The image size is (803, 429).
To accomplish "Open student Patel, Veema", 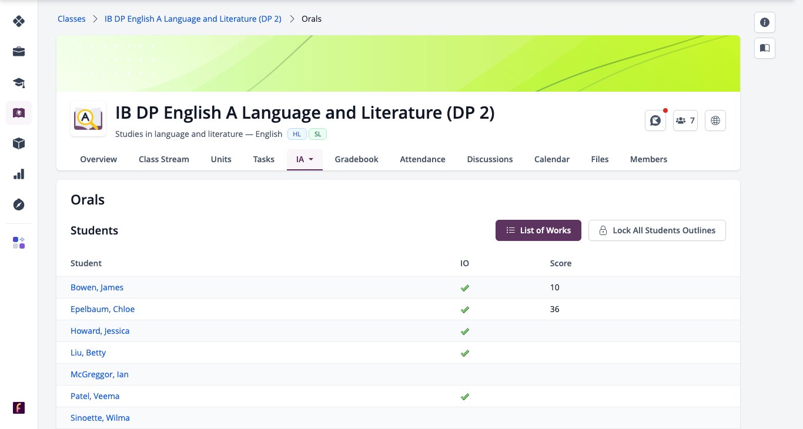I will click(x=95, y=396).
